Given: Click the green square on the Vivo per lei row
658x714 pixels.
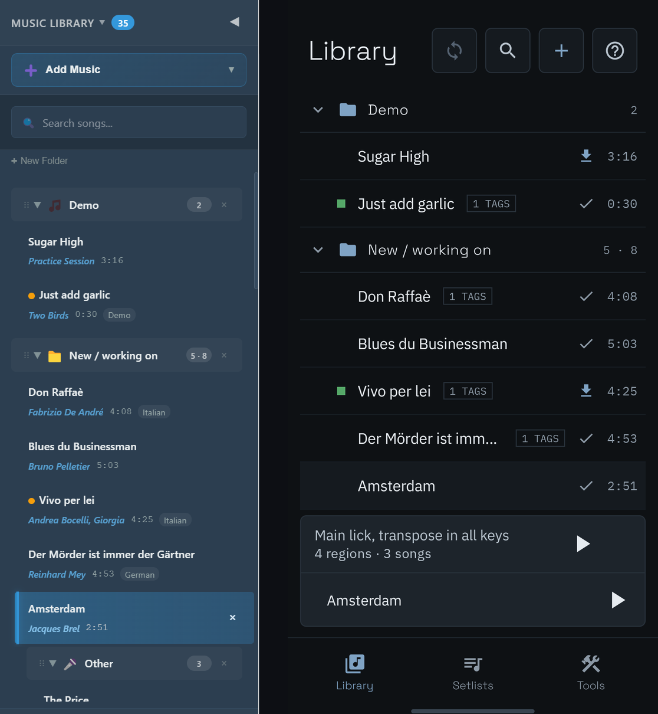Looking at the screenshot, I should (x=341, y=391).
